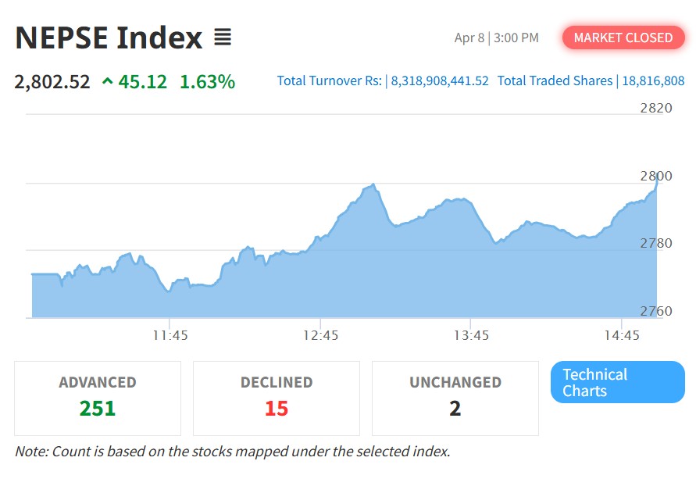Click the 14:45 time axis label

point(621,335)
